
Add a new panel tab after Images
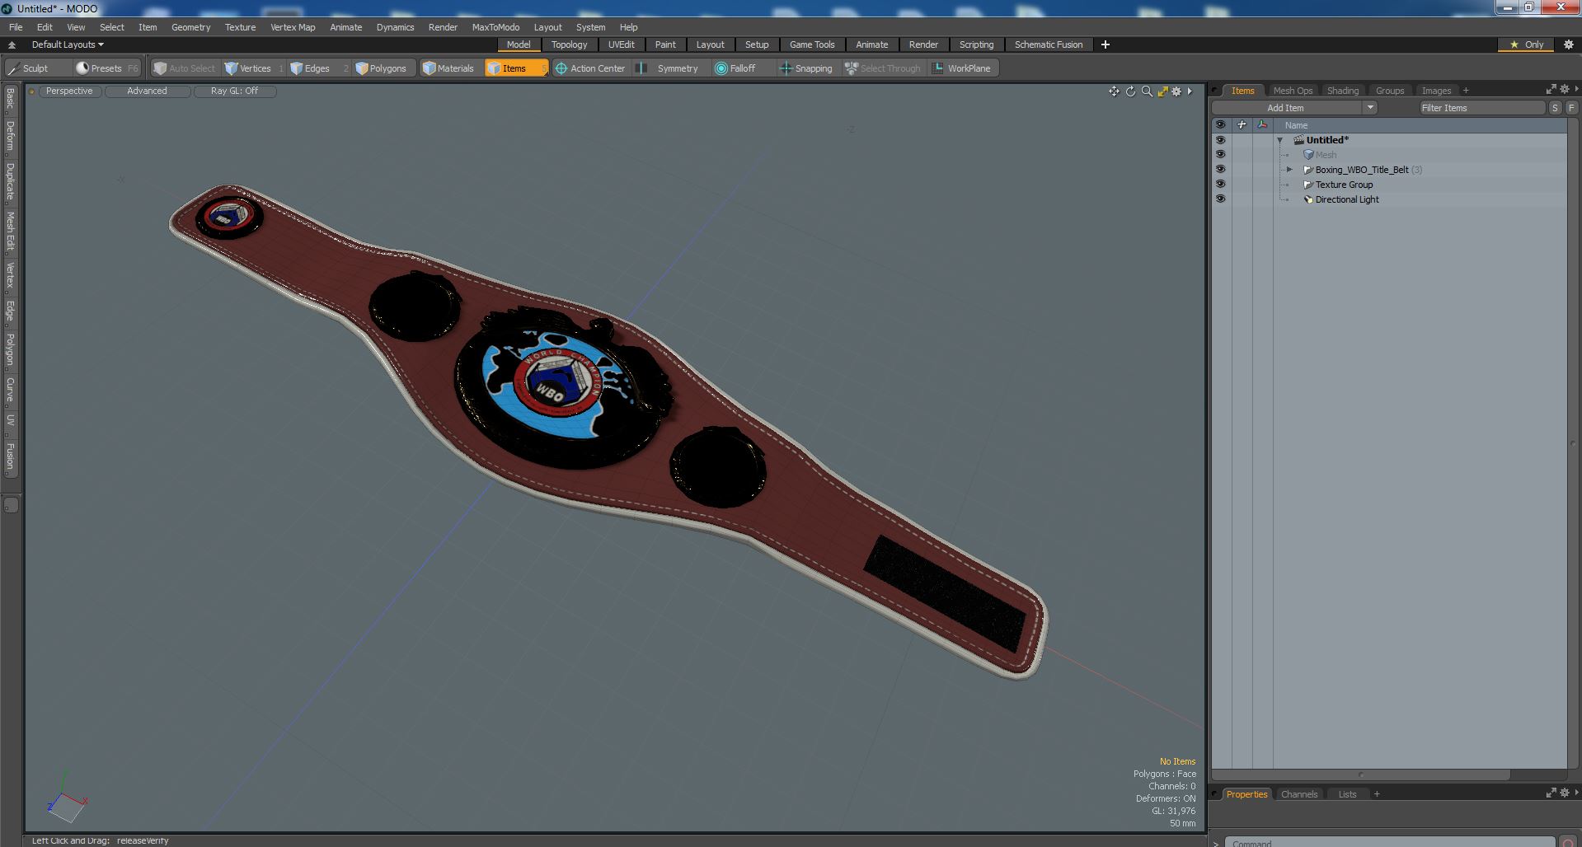tap(1466, 91)
